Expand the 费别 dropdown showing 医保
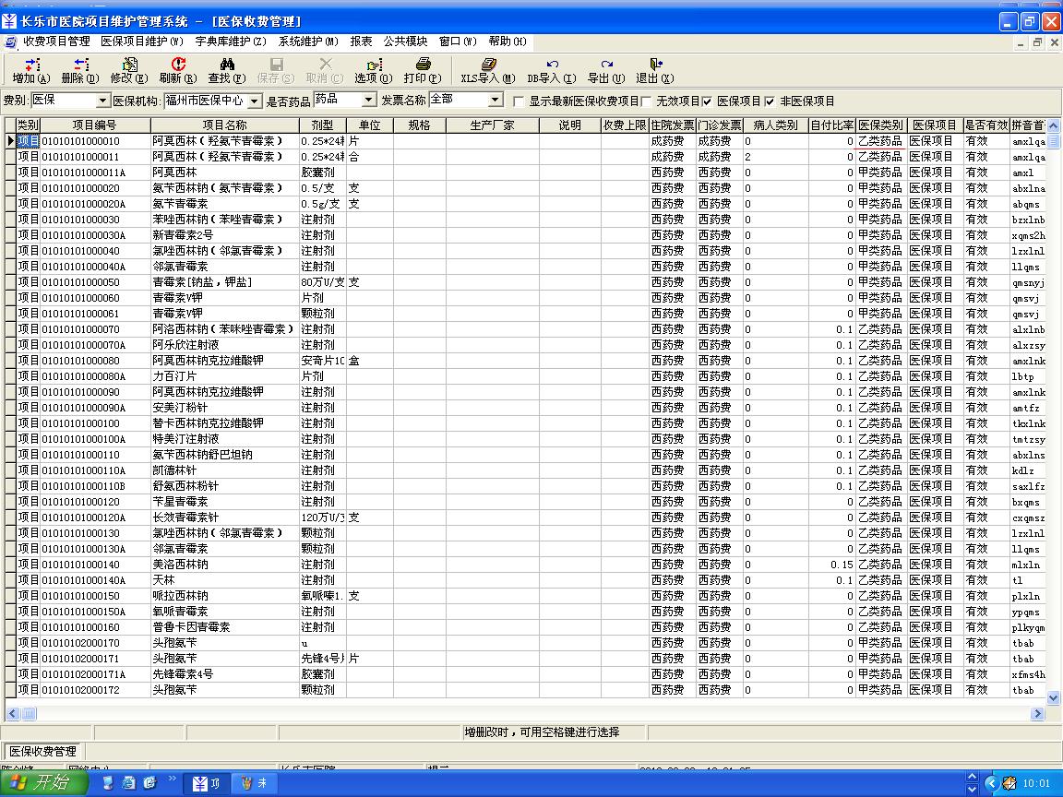This screenshot has width=1063, height=797. 102,101
